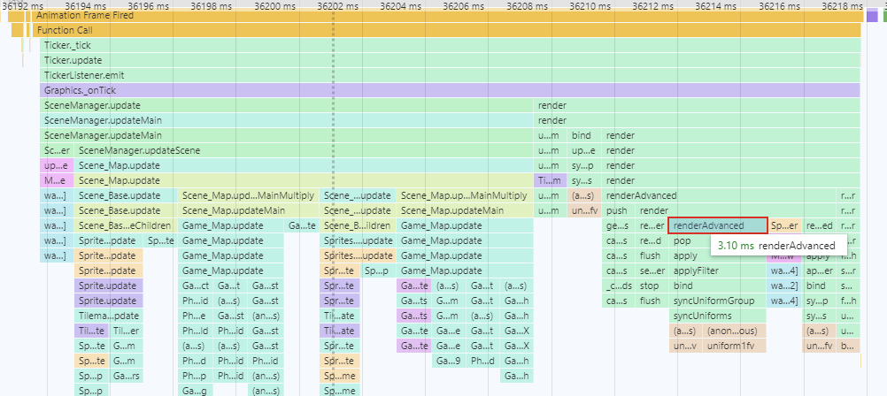The height and width of the screenshot is (396, 887).
Task: Click the 36214 ms ruler mark
Action: pyautogui.click(x=716, y=5)
